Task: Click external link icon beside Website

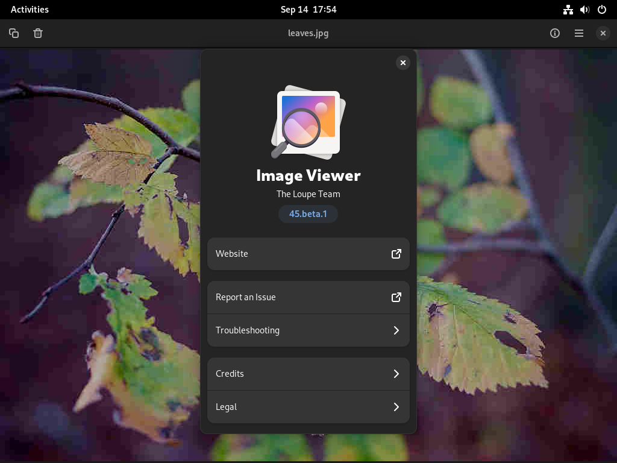Action: click(396, 254)
